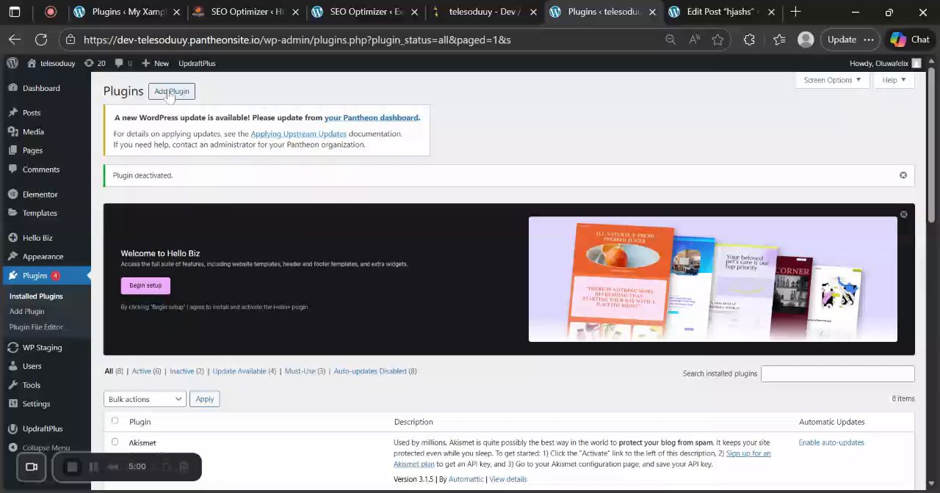This screenshot has height=493, width=940.
Task: Tick the select-all Plugin header checkbox
Action: (x=115, y=421)
